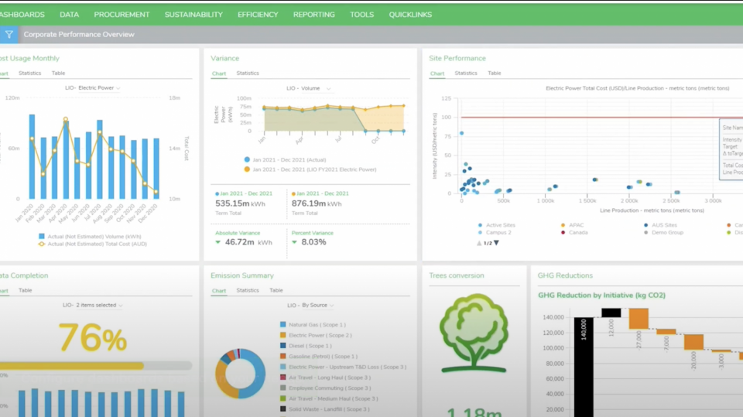Open the Procurement menu
Screen dimensions: 743x417
coord(122,14)
